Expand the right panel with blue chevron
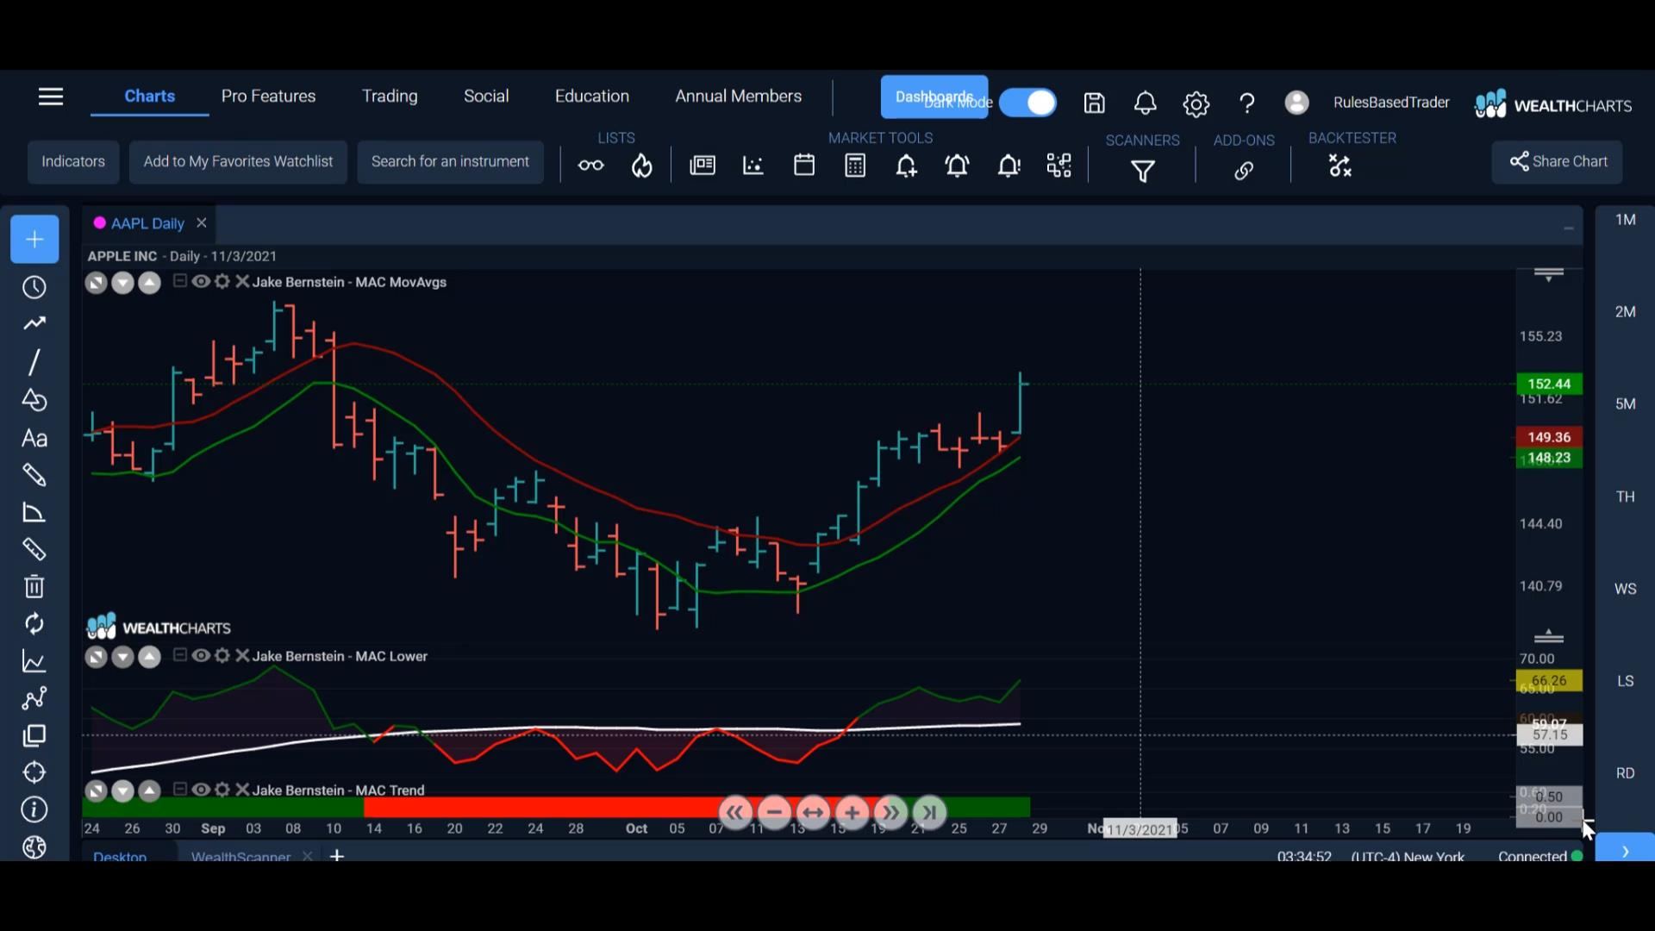Viewport: 1655px width, 931px height. [x=1625, y=849]
